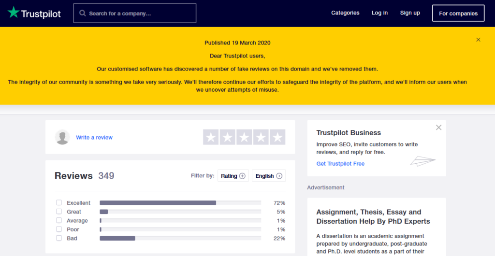495x256 pixels.
Task: Click the search magnifier icon
Action: click(82, 13)
